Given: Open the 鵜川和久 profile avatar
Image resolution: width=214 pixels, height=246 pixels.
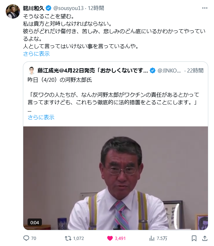Looking at the screenshot, I should pyautogui.click(x=13, y=11).
